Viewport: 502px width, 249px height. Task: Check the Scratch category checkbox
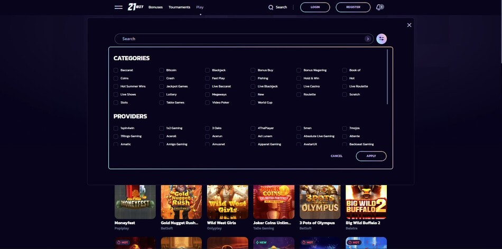point(345,94)
